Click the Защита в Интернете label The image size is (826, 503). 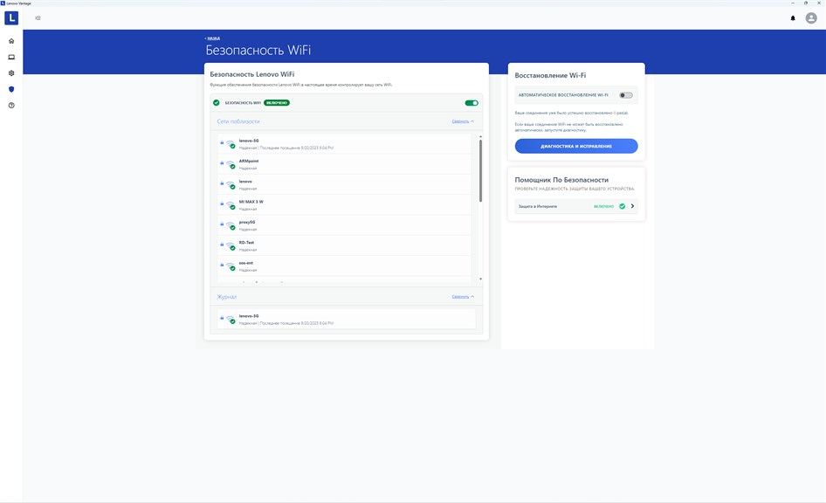coord(538,206)
